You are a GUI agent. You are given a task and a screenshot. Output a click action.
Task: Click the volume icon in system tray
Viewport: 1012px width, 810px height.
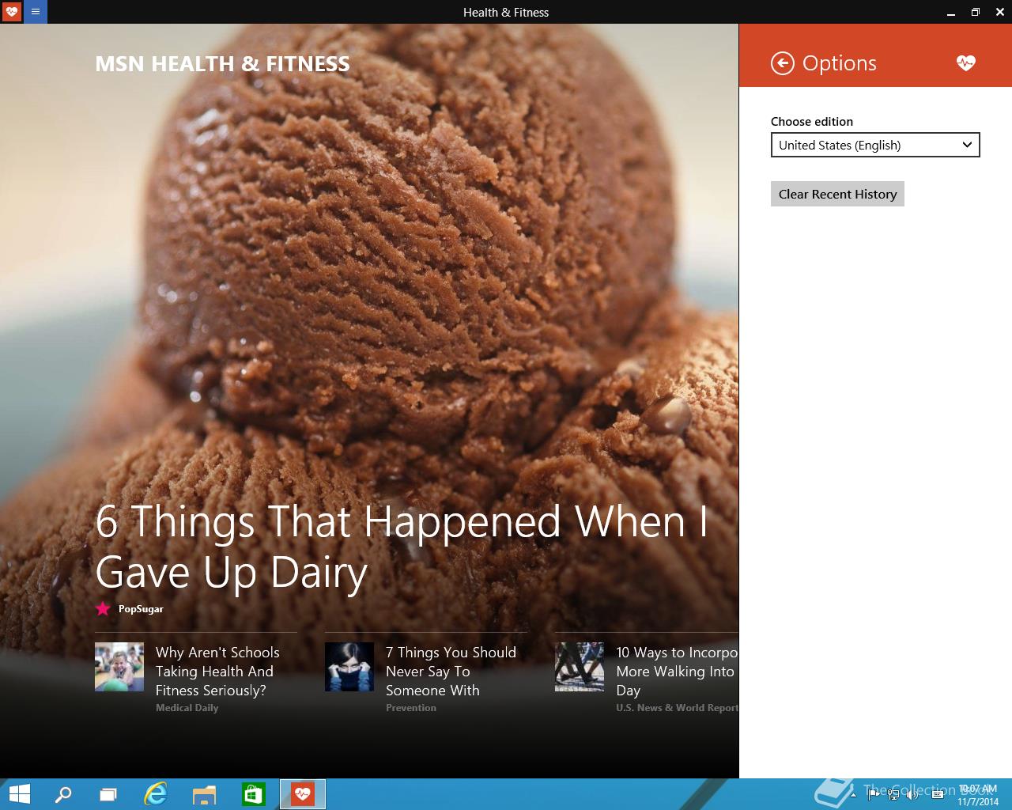point(912,794)
